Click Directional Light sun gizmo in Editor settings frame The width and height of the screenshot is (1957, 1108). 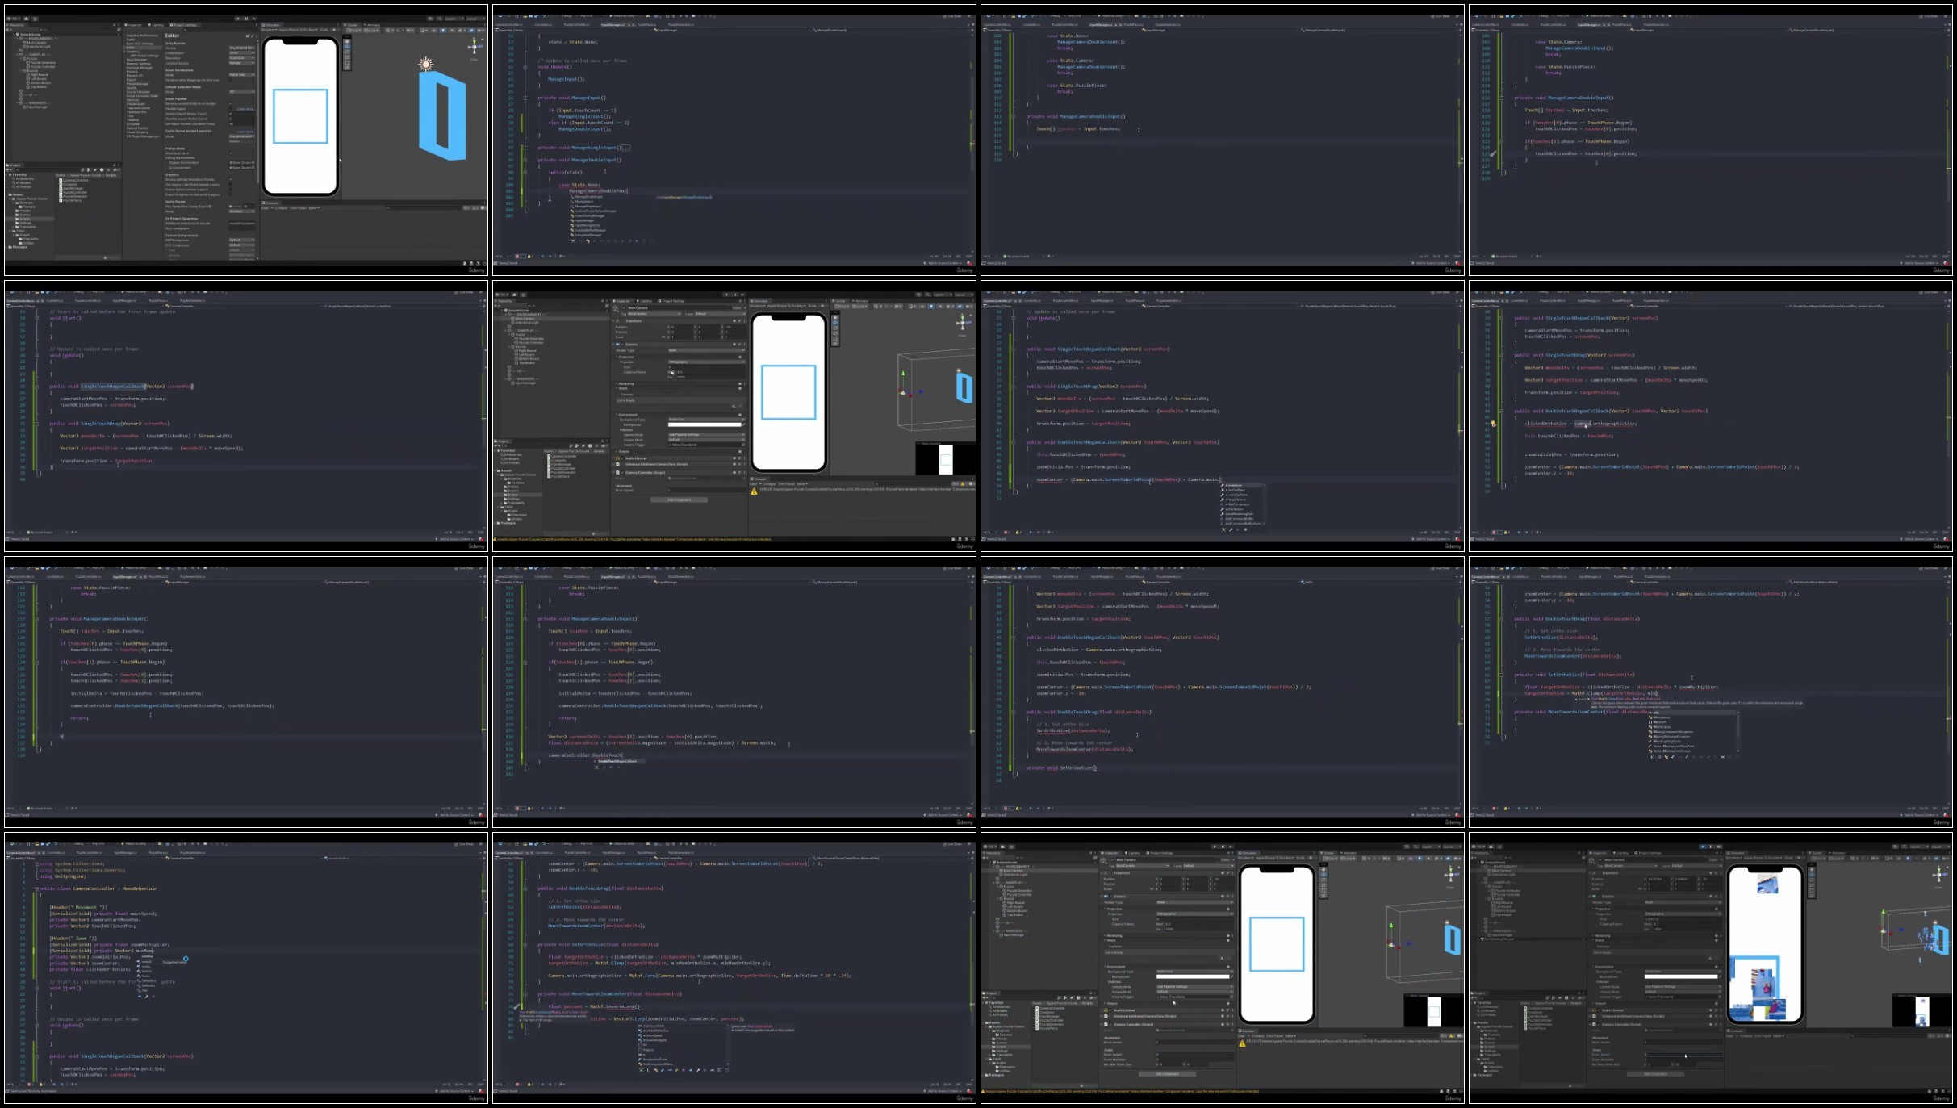click(x=426, y=64)
